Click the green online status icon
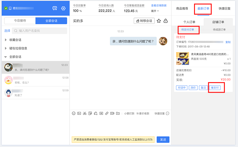Viewport: 238px width, 147px height. pyautogui.click(x=6, y=8)
